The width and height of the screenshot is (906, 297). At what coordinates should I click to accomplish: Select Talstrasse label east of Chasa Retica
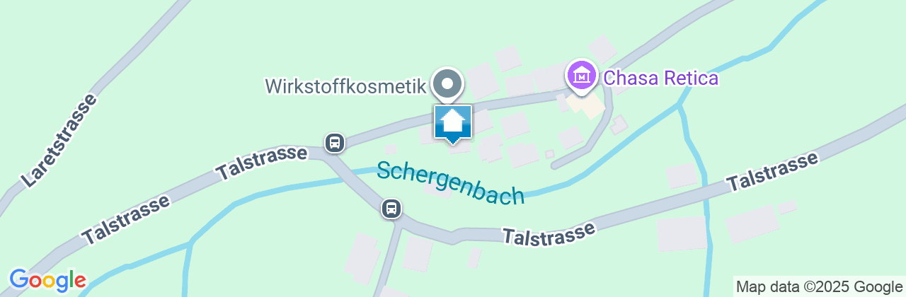click(774, 172)
